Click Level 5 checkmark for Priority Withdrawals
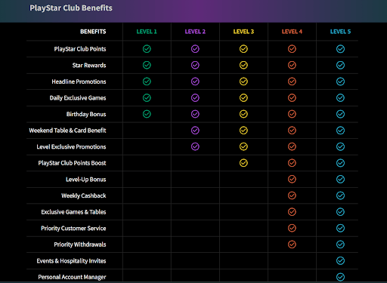 pos(340,245)
